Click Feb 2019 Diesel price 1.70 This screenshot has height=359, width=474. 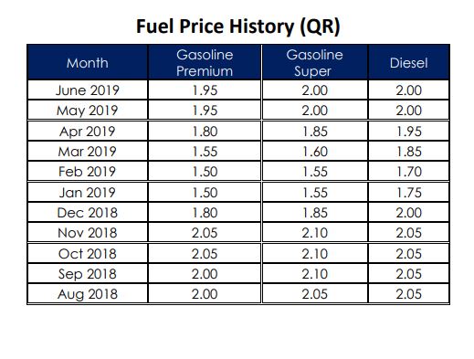(408, 172)
